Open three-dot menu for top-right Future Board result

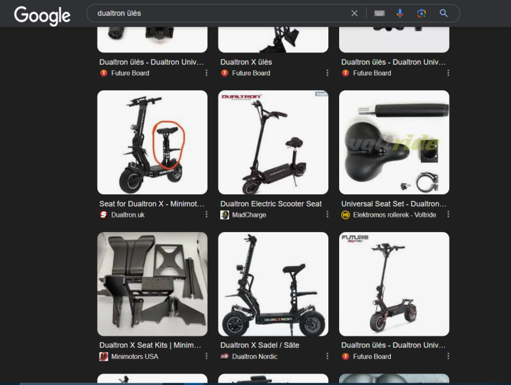[448, 73]
